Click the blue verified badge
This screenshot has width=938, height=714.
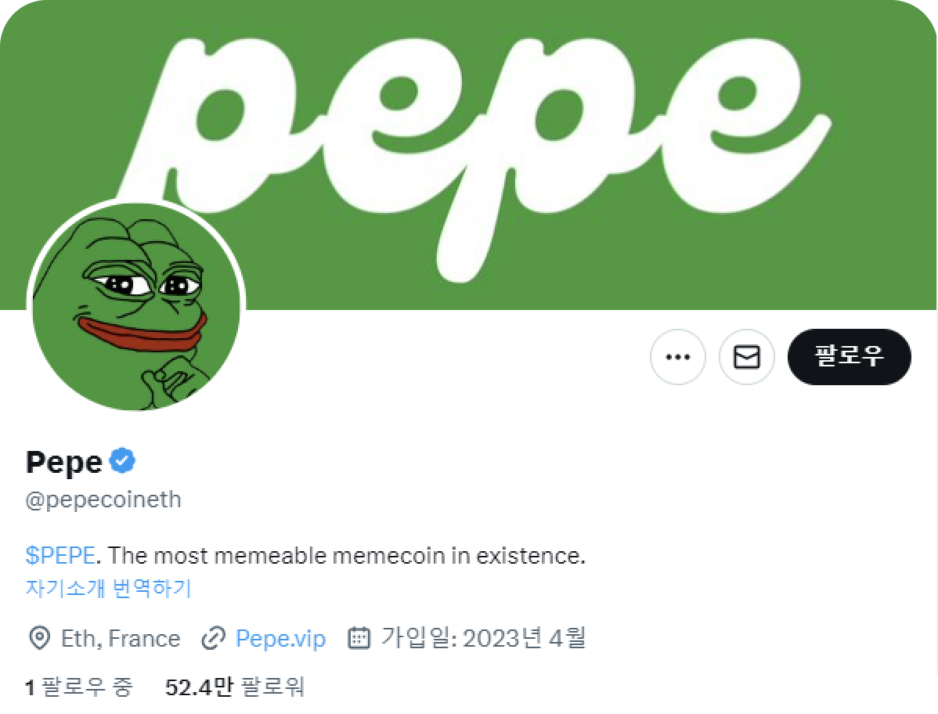(122, 461)
